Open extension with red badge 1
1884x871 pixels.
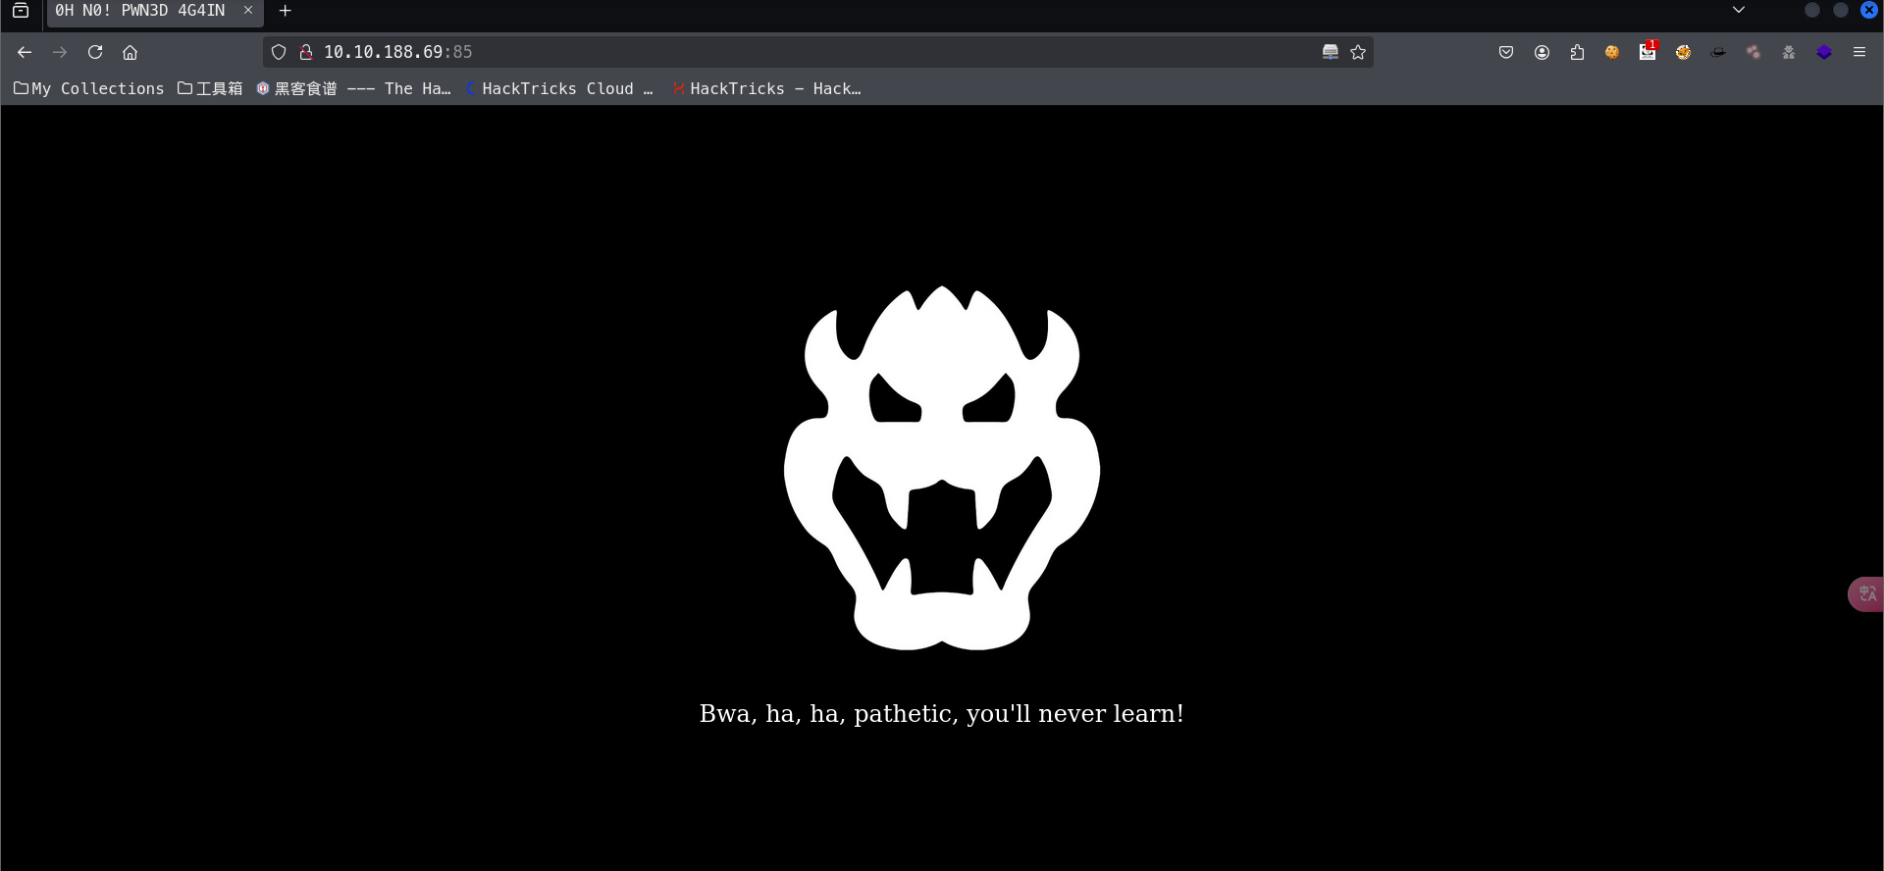click(x=1648, y=51)
